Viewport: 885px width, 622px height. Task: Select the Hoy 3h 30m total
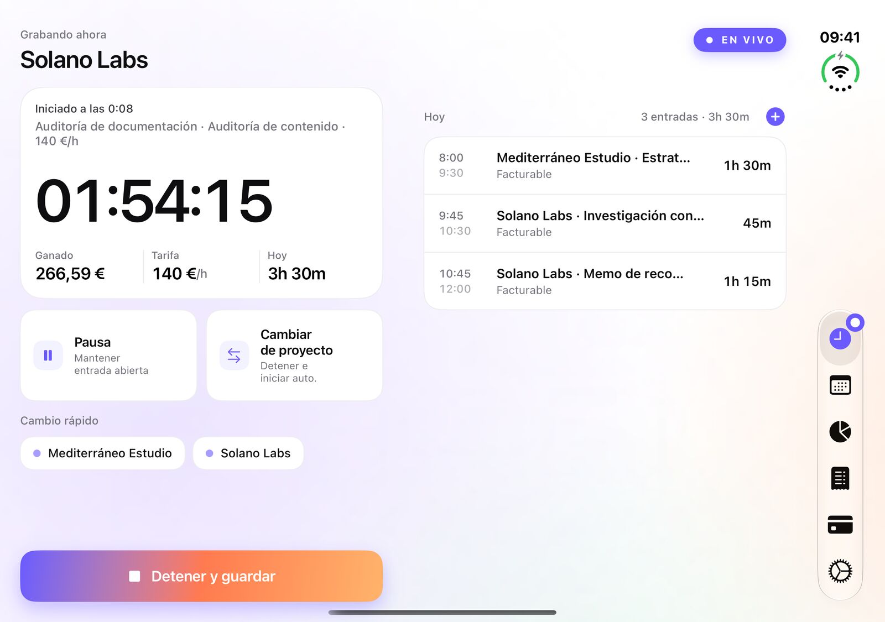(296, 274)
